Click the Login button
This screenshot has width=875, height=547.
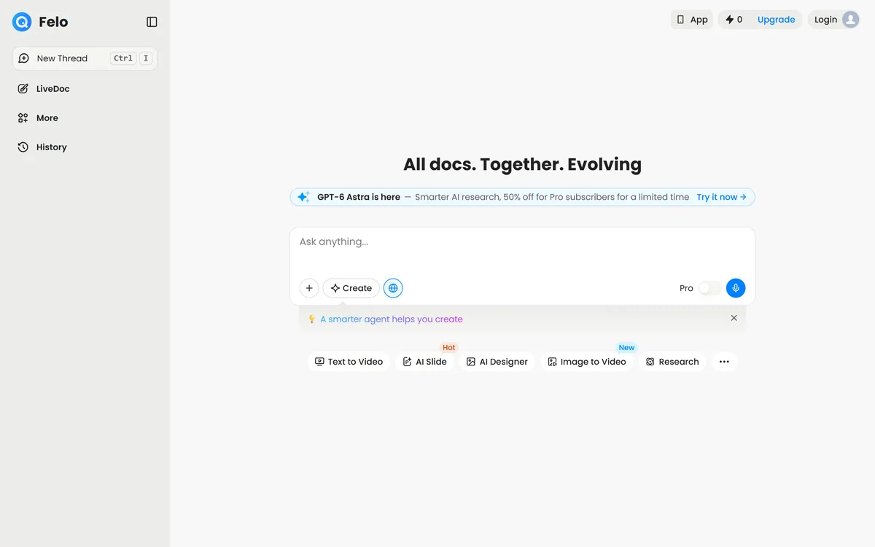click(x=825, y=20)
